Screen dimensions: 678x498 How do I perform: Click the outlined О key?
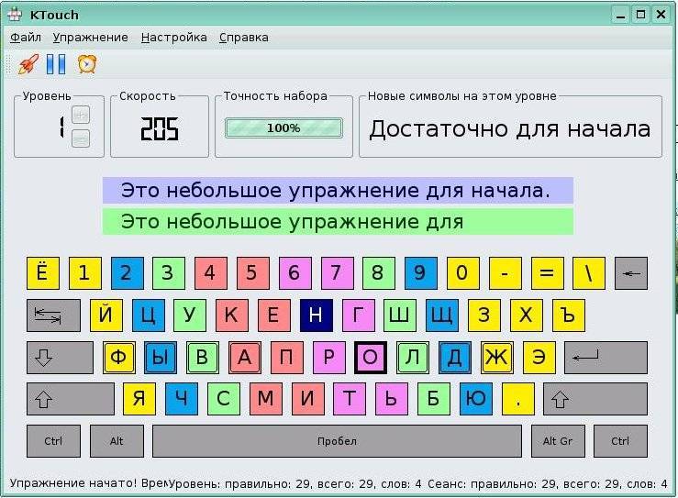pos(370,358)
